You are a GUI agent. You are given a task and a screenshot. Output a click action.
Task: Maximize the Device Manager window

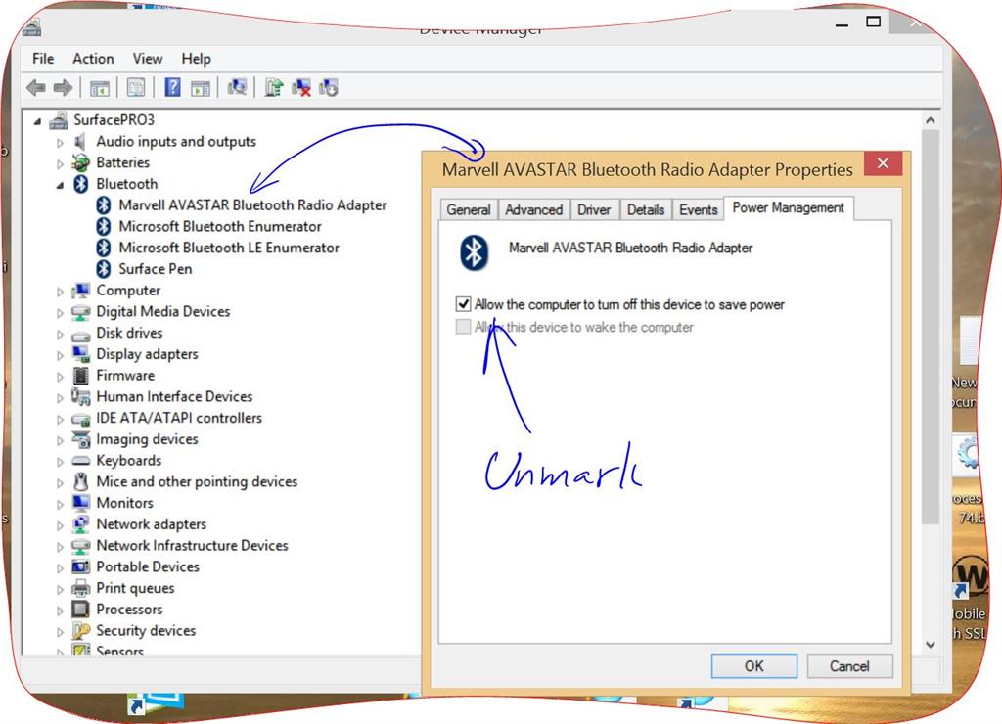click(873, 22)
